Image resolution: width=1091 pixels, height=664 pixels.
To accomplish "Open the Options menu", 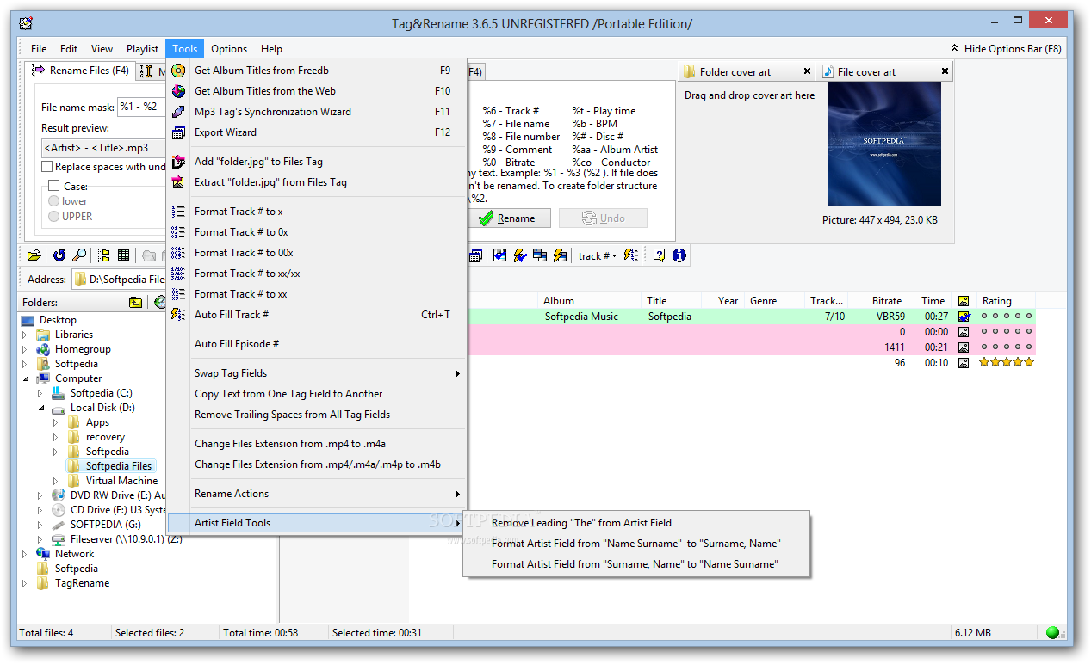I will point(229,49).
